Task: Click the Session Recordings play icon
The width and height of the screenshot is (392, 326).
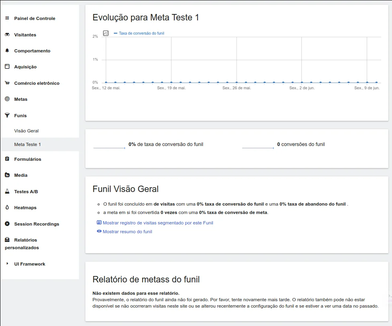Action: (7, 224)
